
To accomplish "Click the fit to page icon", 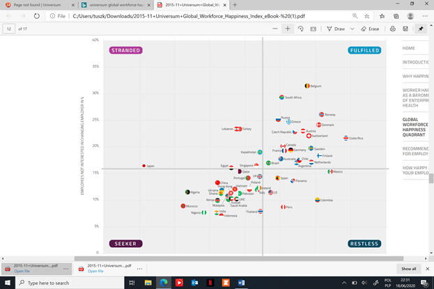I will (313, 29).
